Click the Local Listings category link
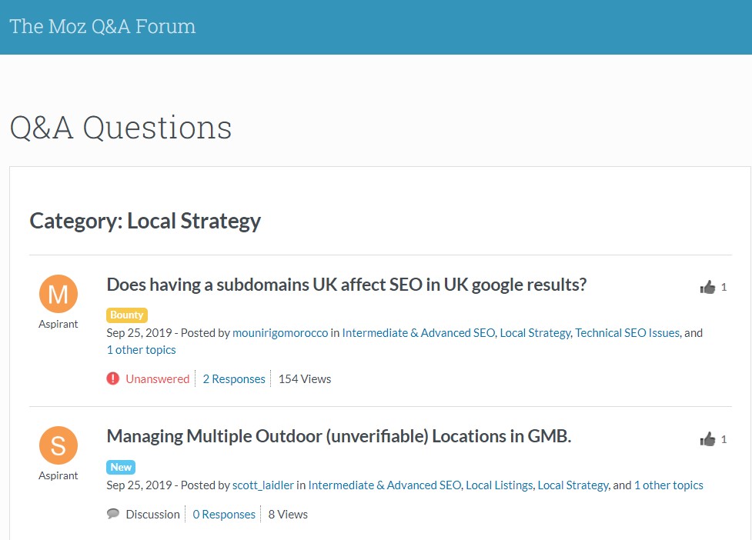 coord(497,485)
